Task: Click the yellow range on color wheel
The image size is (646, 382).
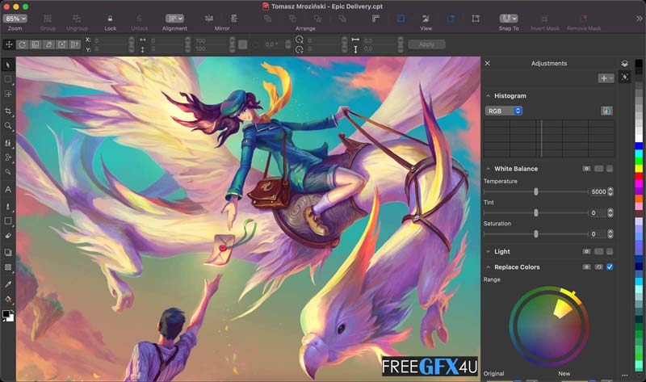Action: [x=562, y=309]
